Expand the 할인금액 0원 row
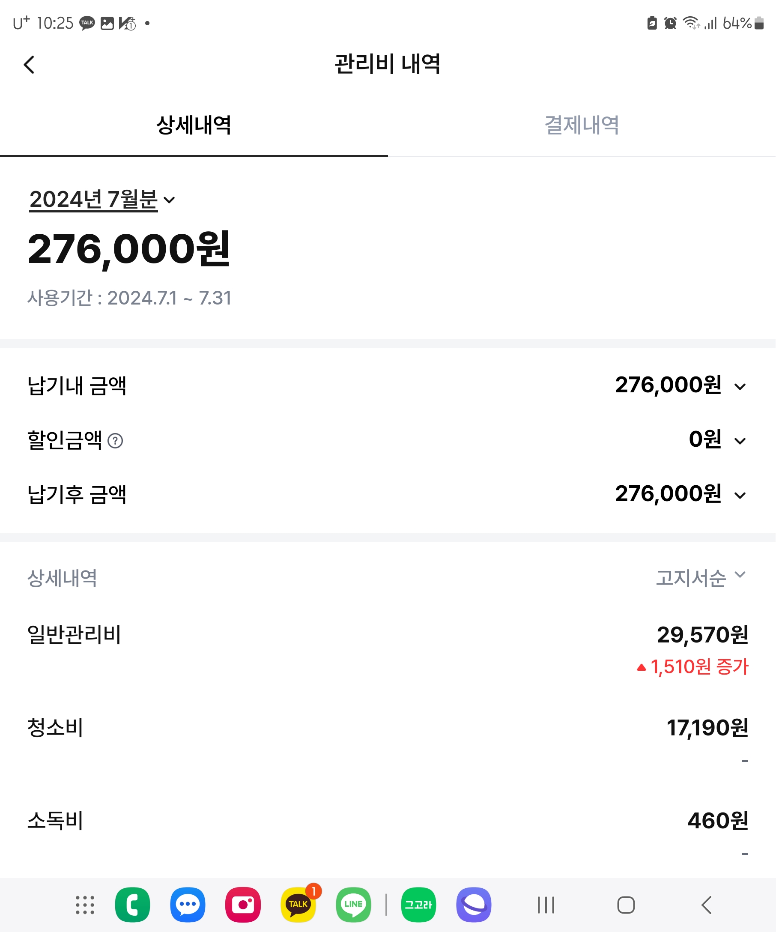The height and width of the screenshot is (932, 776). pyautogui.click(x=740, y=441)
